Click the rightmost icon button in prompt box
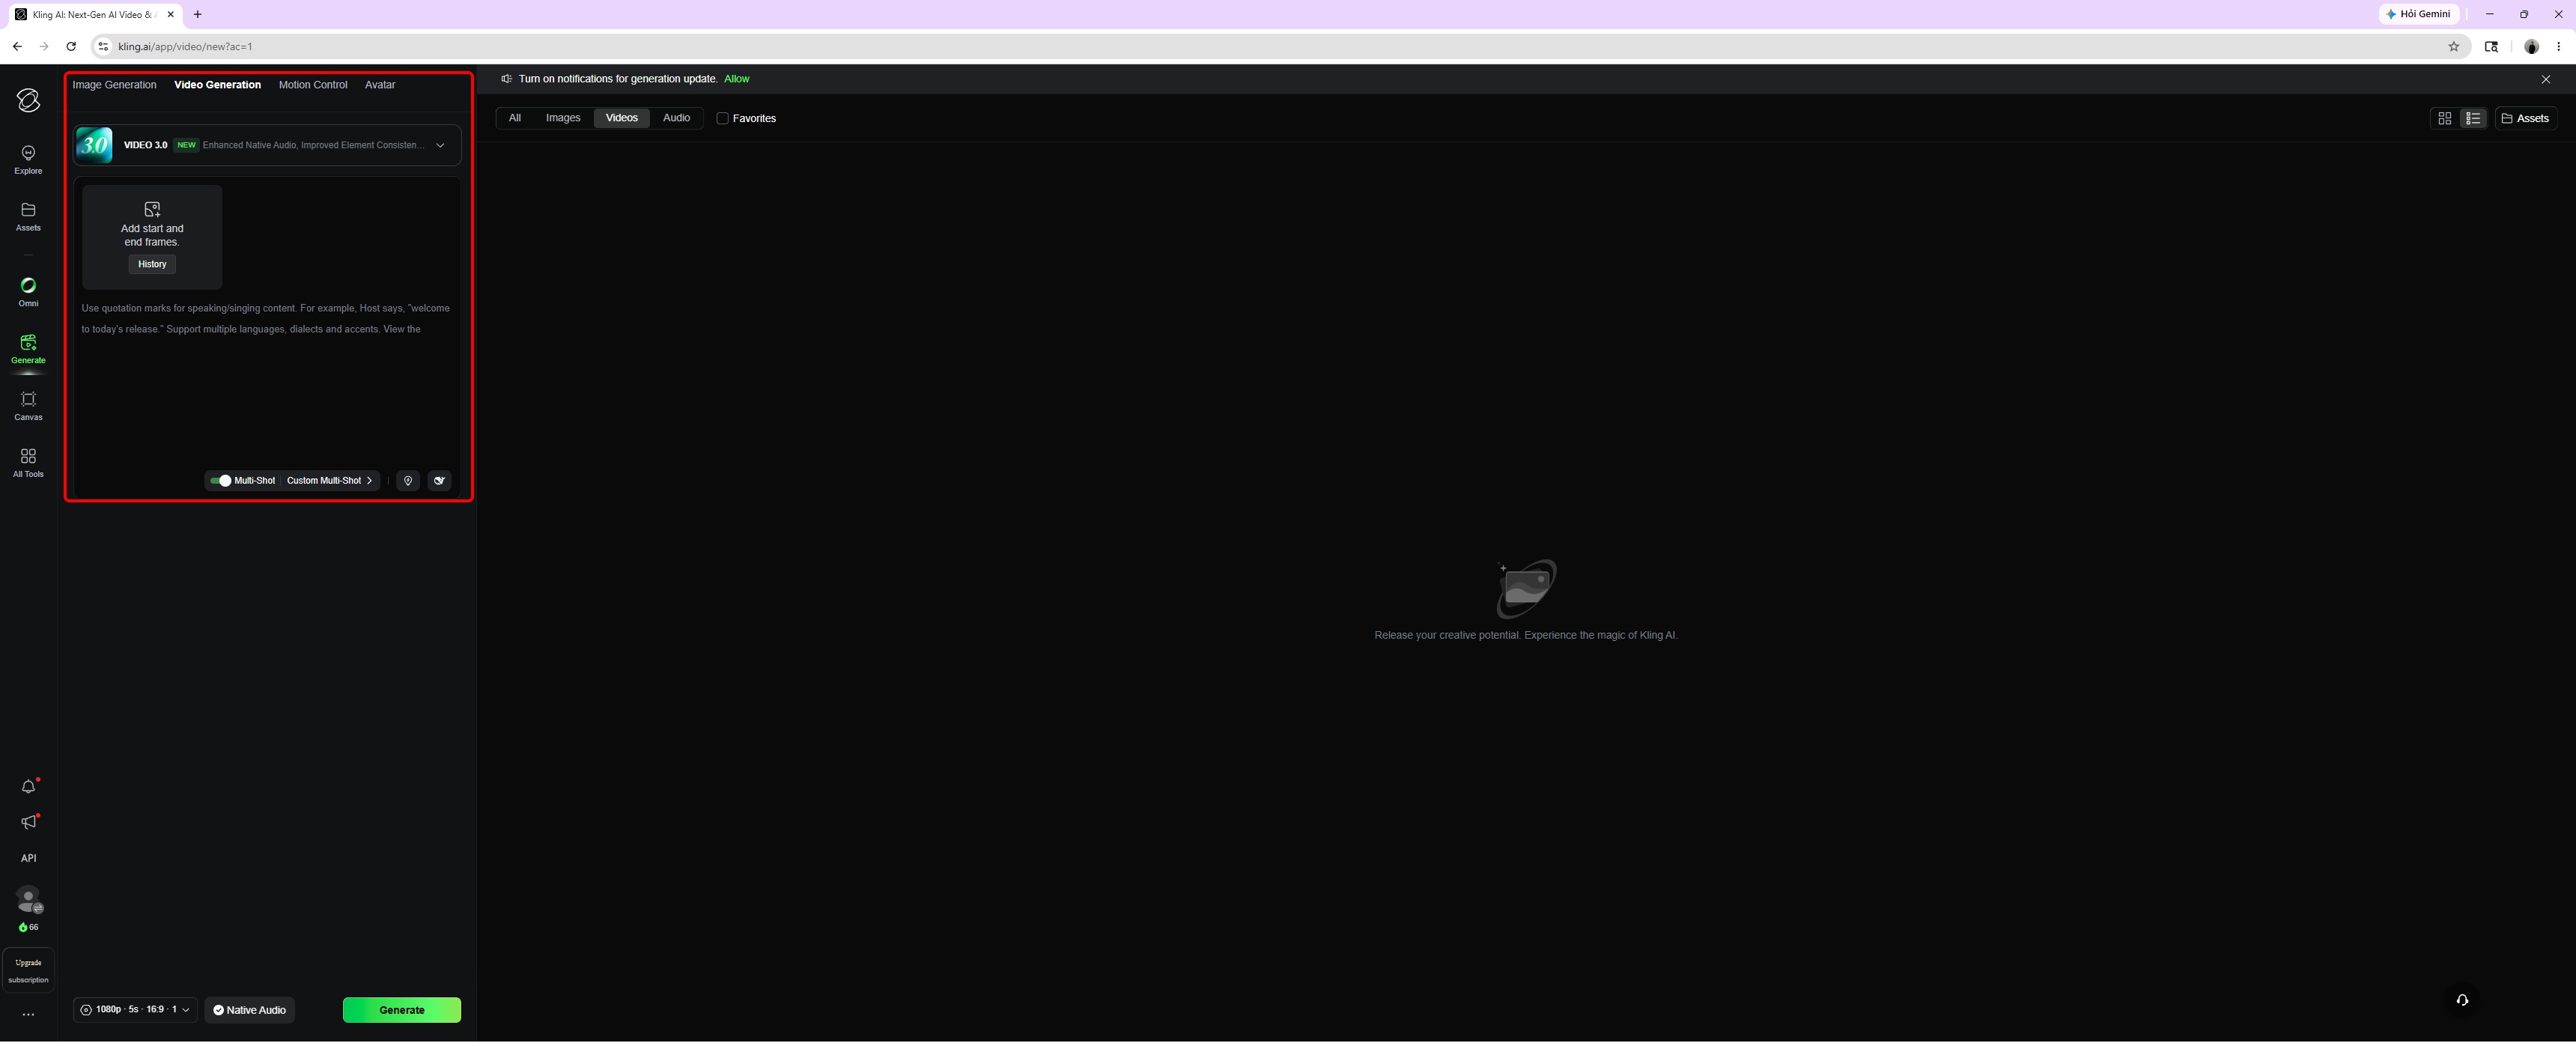Viewport: 2576px width, 1046px height. click(439, 481)
